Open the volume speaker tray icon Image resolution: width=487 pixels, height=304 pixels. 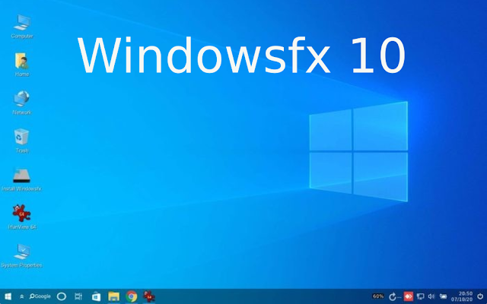(x=431, y=296)
